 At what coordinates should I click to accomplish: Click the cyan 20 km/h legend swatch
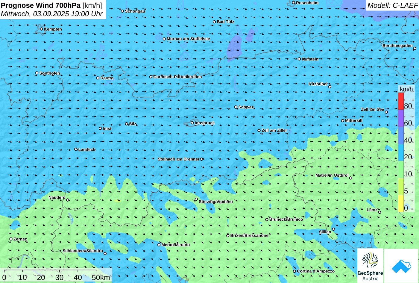click(401, 152)
